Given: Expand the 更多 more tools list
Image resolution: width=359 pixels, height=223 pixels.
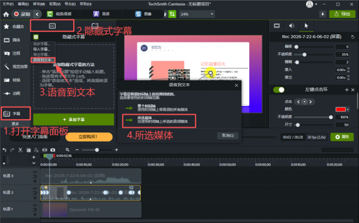Looking at the screenshot, I should 15,124.
